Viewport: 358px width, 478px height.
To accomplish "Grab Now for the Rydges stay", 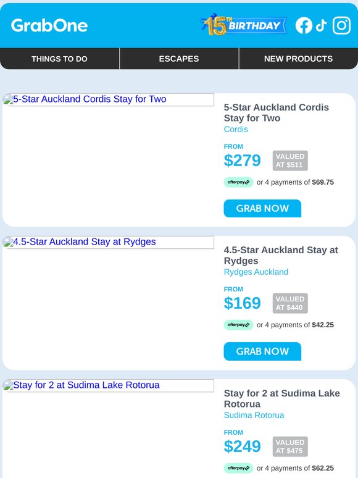I will tap(262, 351).
